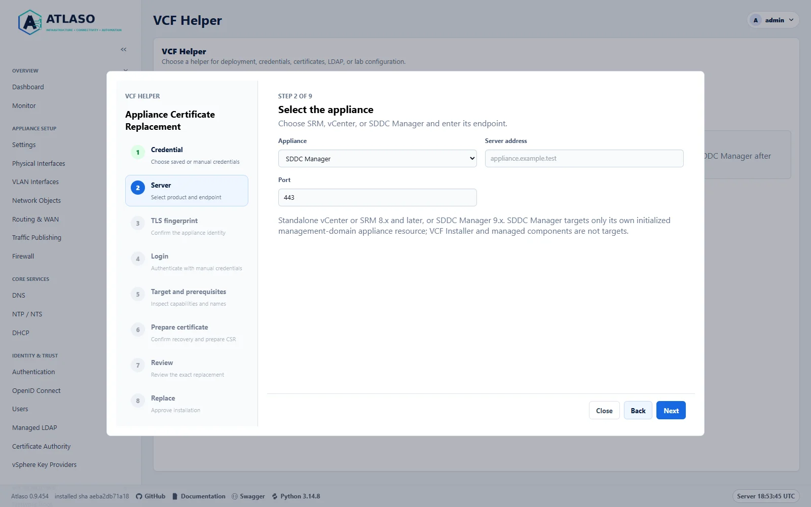Click the Replace step title
Image resolution: width=811 pixels, height=507 pixels.
click(x=163, y=398)
